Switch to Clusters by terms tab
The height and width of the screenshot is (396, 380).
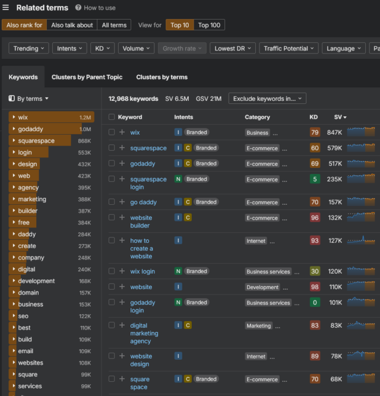(x=162, y=77)
